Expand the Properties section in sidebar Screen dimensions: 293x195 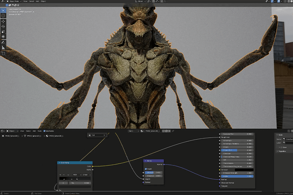click(x=278, y=152)
